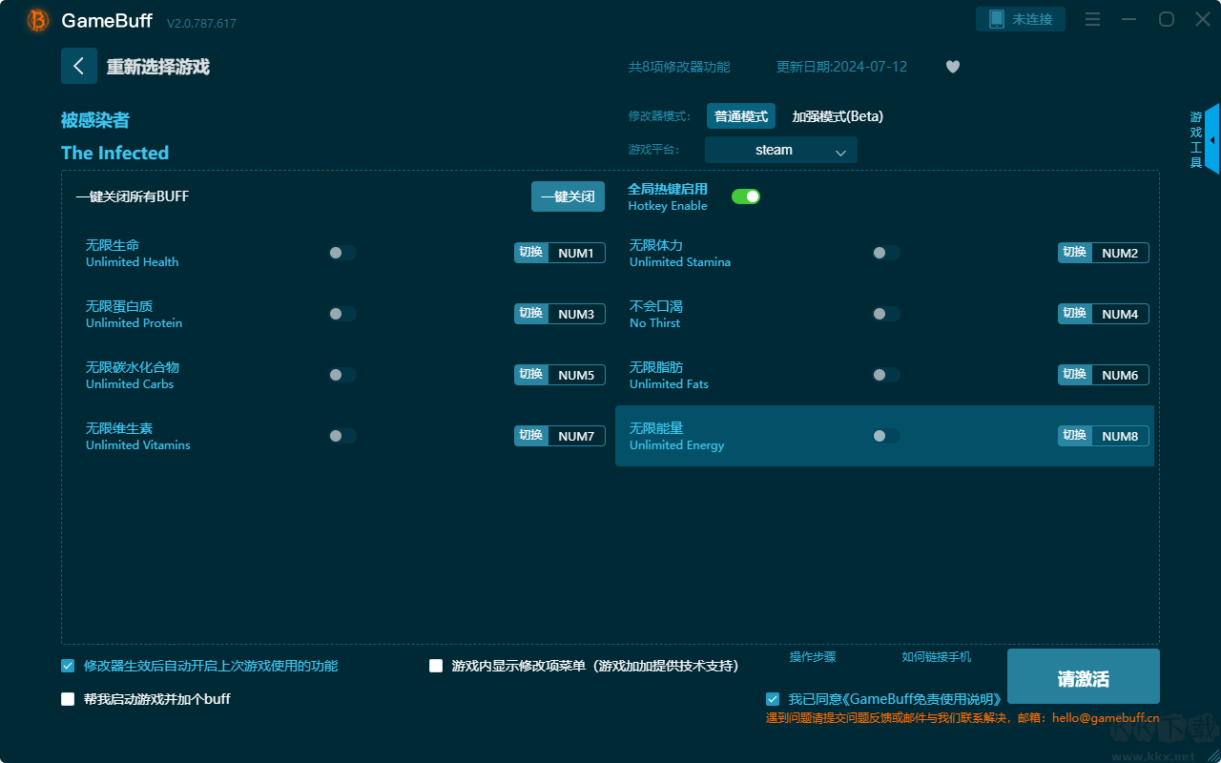Screen dimensions: 1221x763
Task: Click the 切换 label for NUM8
Action: point(1075,436)
